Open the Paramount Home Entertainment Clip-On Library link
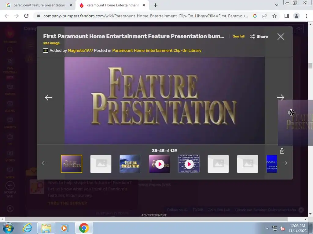 (x=157, y=51)
